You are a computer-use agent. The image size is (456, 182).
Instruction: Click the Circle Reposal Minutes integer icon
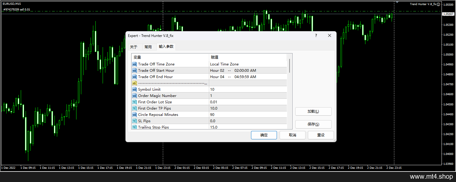point(135,115)
